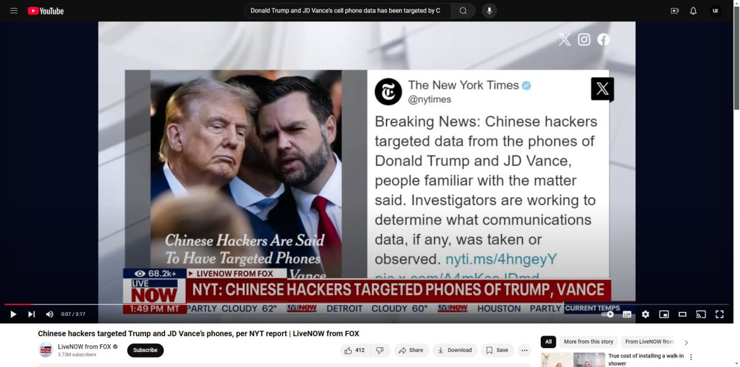740x367 pixels.
Task: Open the notifications bell
Action: click(x=693, y=11)
